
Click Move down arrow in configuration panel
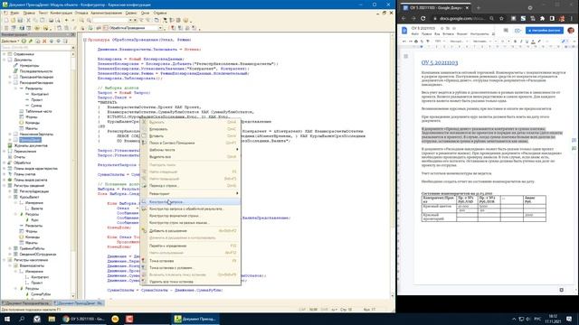tap(58, 41)
